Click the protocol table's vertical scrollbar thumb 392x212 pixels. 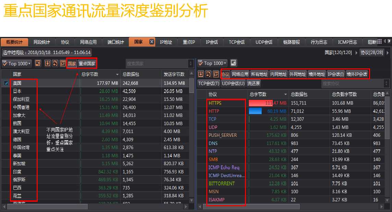pyautogui.click(x=387, y=118)
